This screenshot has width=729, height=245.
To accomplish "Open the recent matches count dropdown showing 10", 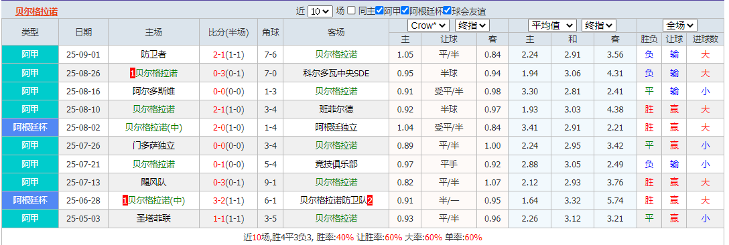I will pos(320,11).
